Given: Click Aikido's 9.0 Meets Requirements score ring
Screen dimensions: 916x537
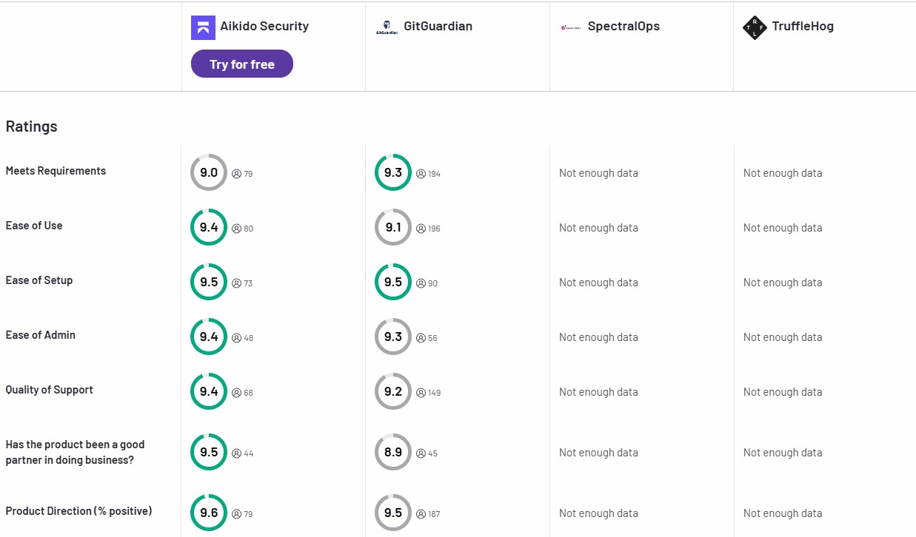Looking at the screenshot, I should point(209,172).
